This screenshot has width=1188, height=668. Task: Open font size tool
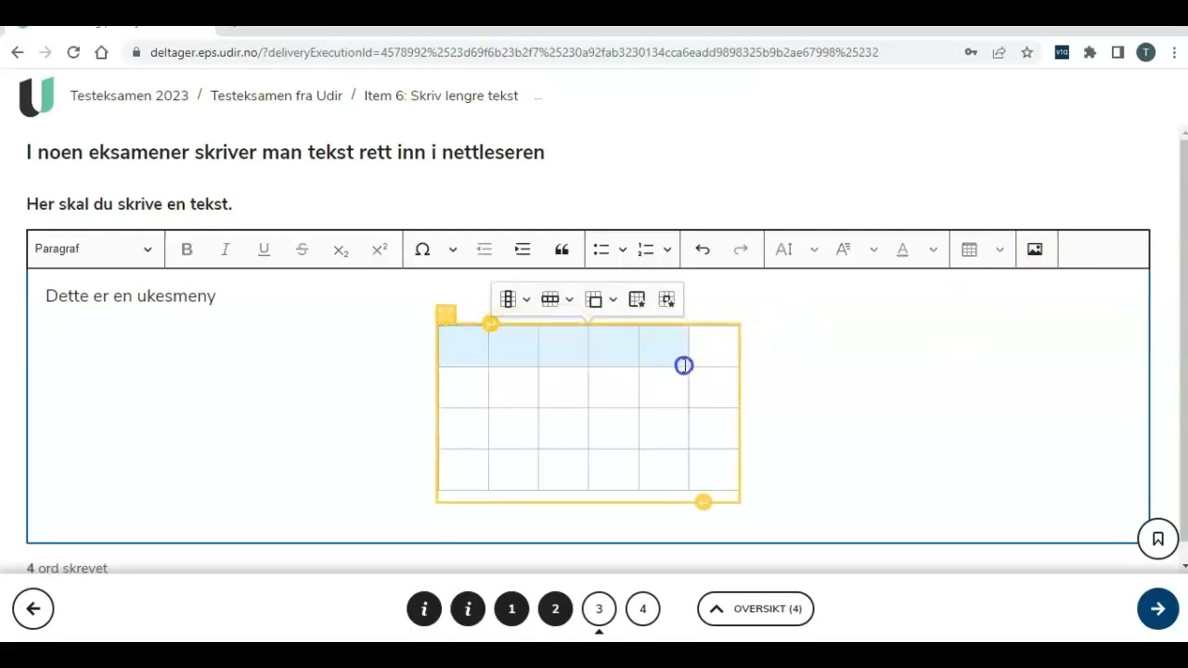pyautogui.click(x=784, y=250)
